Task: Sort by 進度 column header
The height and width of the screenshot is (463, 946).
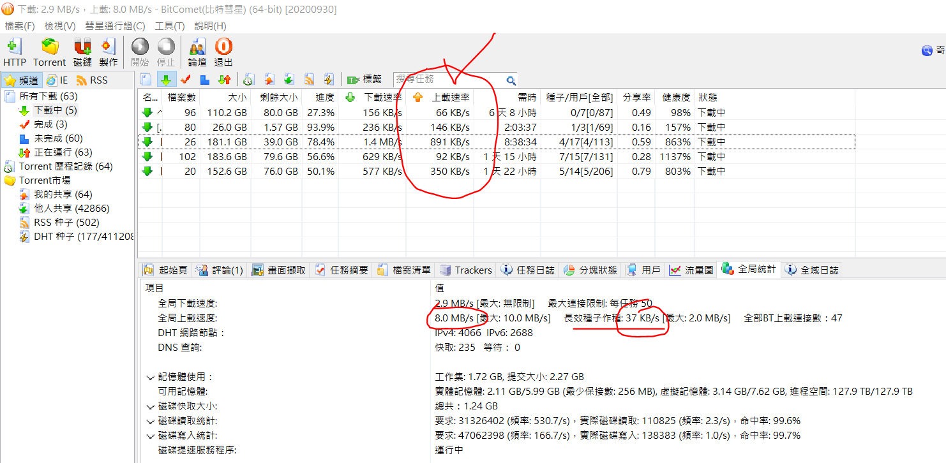Action: point(319,98)
